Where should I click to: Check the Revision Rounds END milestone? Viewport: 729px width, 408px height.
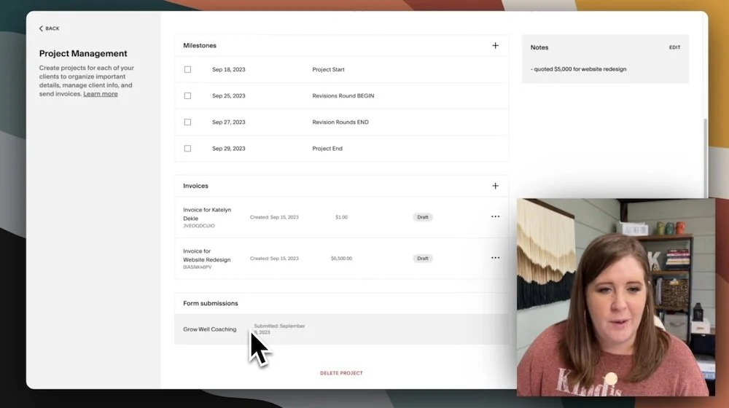(187, 122)
